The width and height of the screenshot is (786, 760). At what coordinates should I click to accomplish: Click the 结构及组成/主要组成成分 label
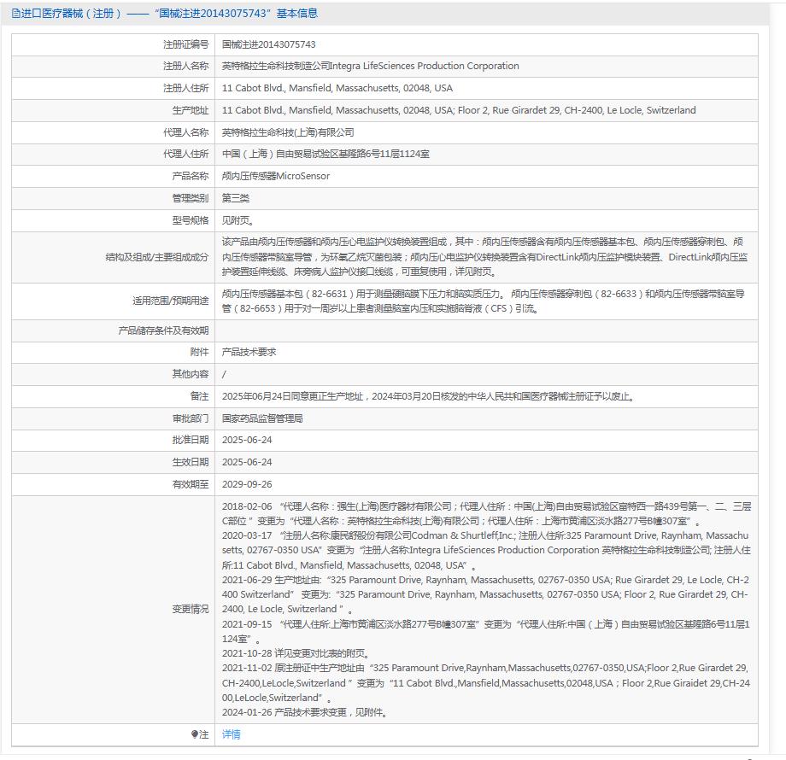point(157,257)
